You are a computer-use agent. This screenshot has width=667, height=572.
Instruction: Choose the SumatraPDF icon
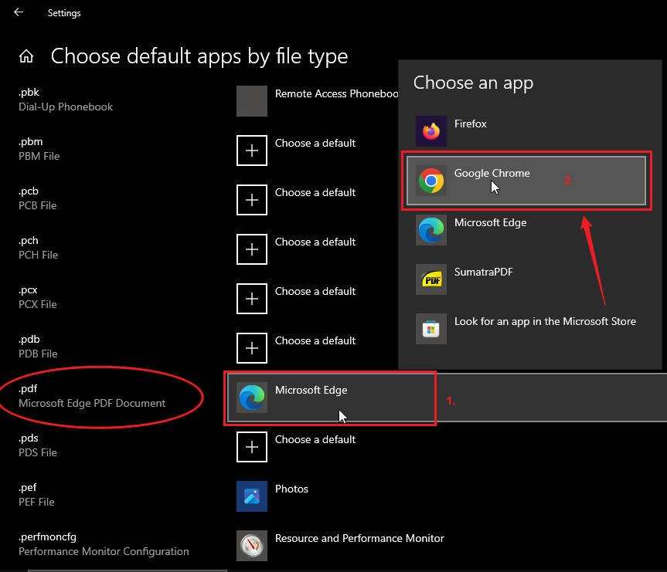point(431,279)
